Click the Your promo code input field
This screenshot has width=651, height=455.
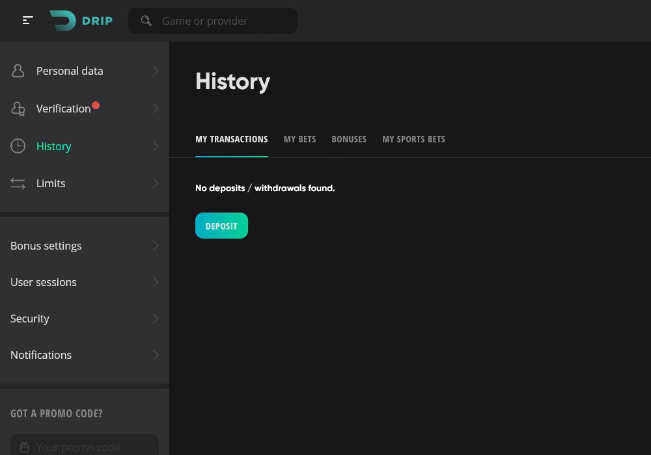(x=85, y=447)
